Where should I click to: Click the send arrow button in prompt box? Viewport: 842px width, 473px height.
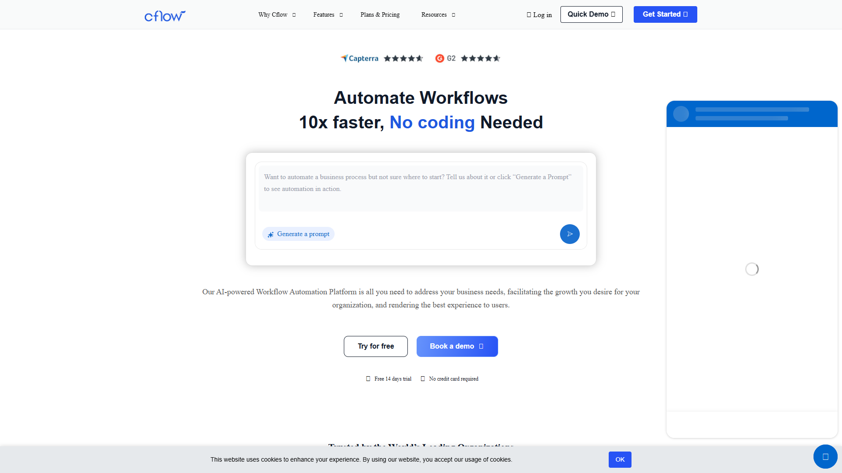click(570, 234)
